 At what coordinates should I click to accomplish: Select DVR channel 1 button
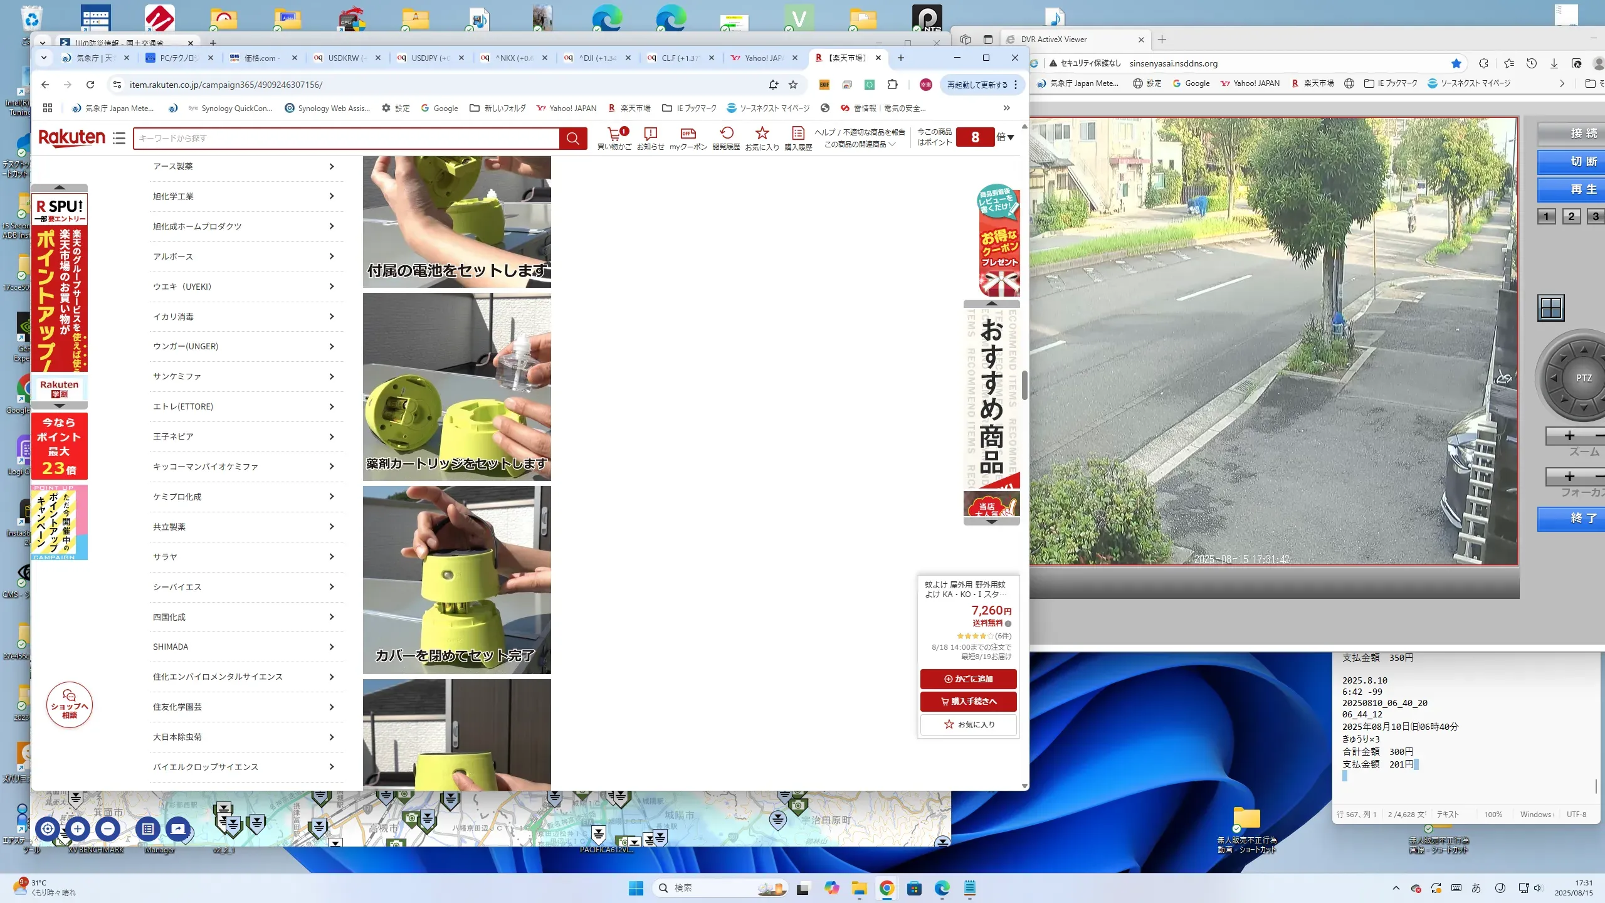click(x=1546, y=216)
